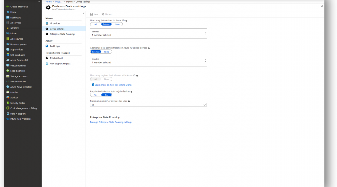
Task: Click the Devices - Device settings gear title icon
Action: pyautogui.click(x=48, y=7)
